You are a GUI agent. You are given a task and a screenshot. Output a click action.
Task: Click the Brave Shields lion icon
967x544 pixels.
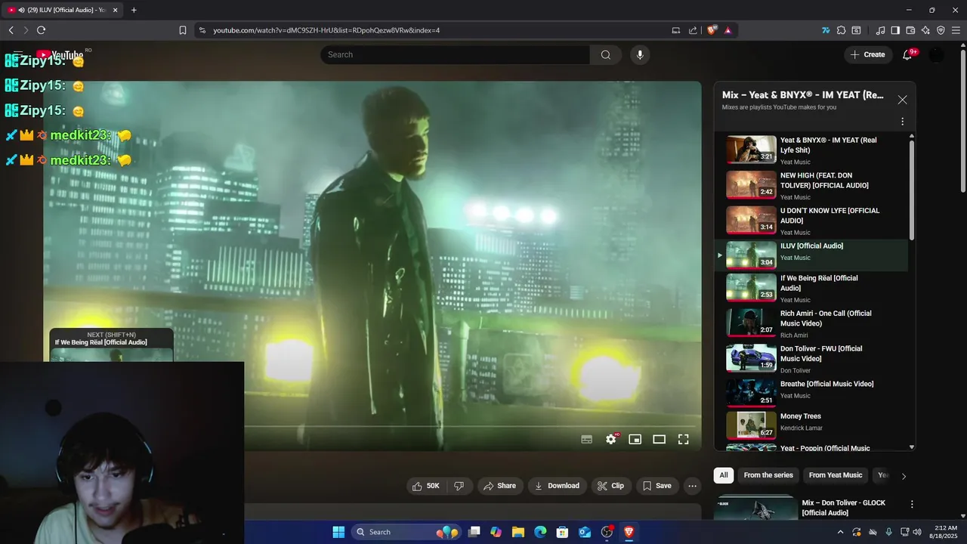[x=712, y=30]
